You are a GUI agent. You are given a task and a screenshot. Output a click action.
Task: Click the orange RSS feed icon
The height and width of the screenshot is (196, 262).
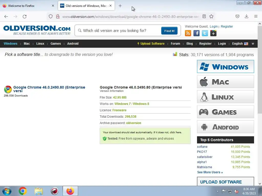[188, 33]
